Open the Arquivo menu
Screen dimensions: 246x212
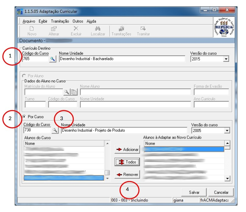coord(29,21)
